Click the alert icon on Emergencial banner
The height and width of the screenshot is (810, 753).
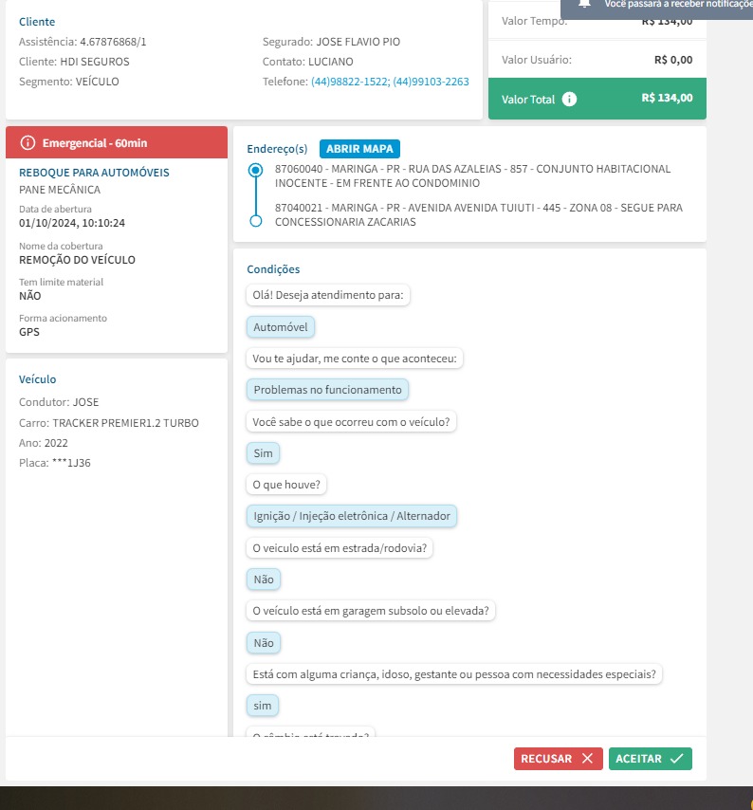tap(28, 143)
